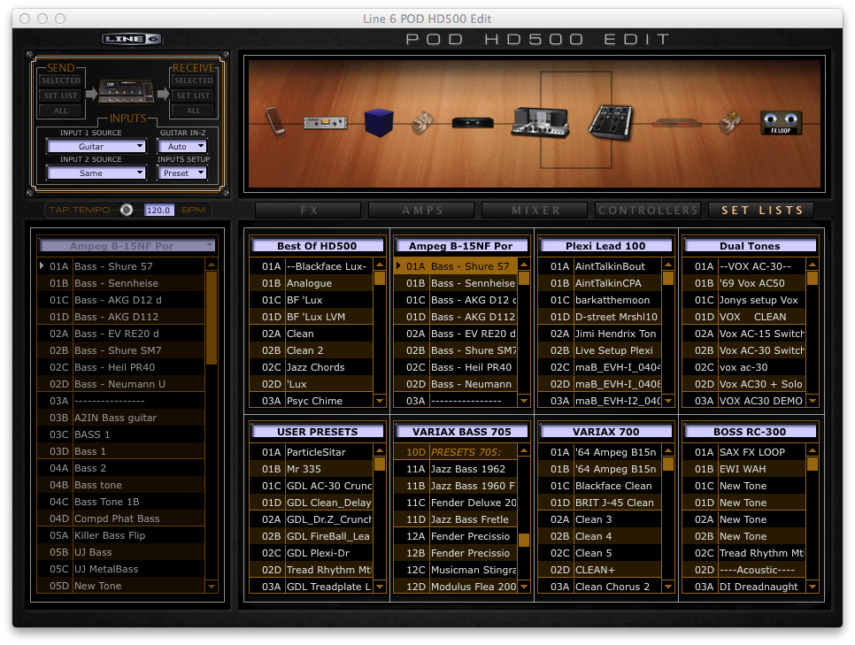Select Plexi Lead 100 setlist header
Image resolution: width=855 pixels, height=645 pixels.
[x=605, y=246]
